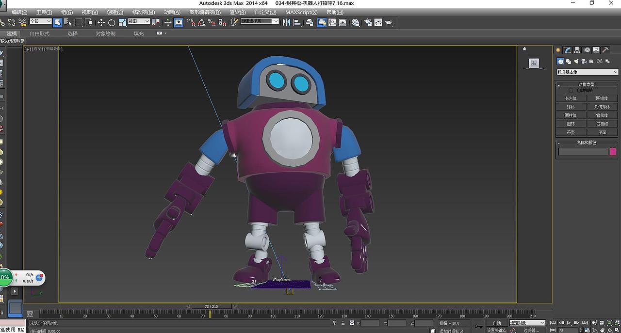This screenshot has height=333, width=621.
Task: Click the 球体 primitive button
Action: pyautogui.click(x=571, y=107)
